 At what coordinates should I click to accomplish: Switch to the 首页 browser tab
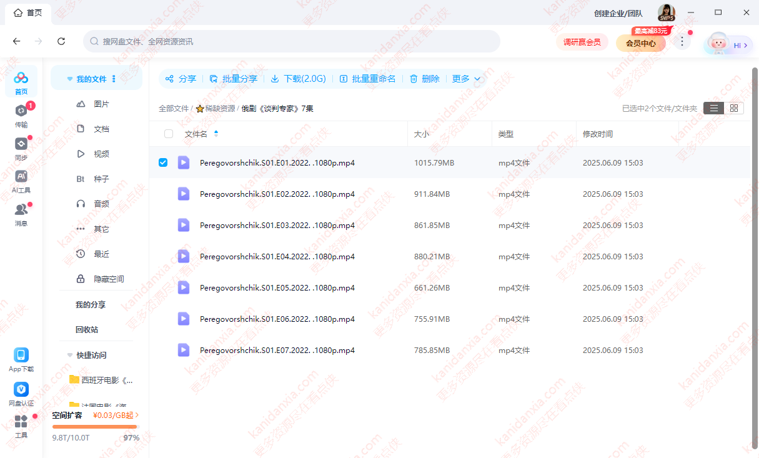(27, 12)
